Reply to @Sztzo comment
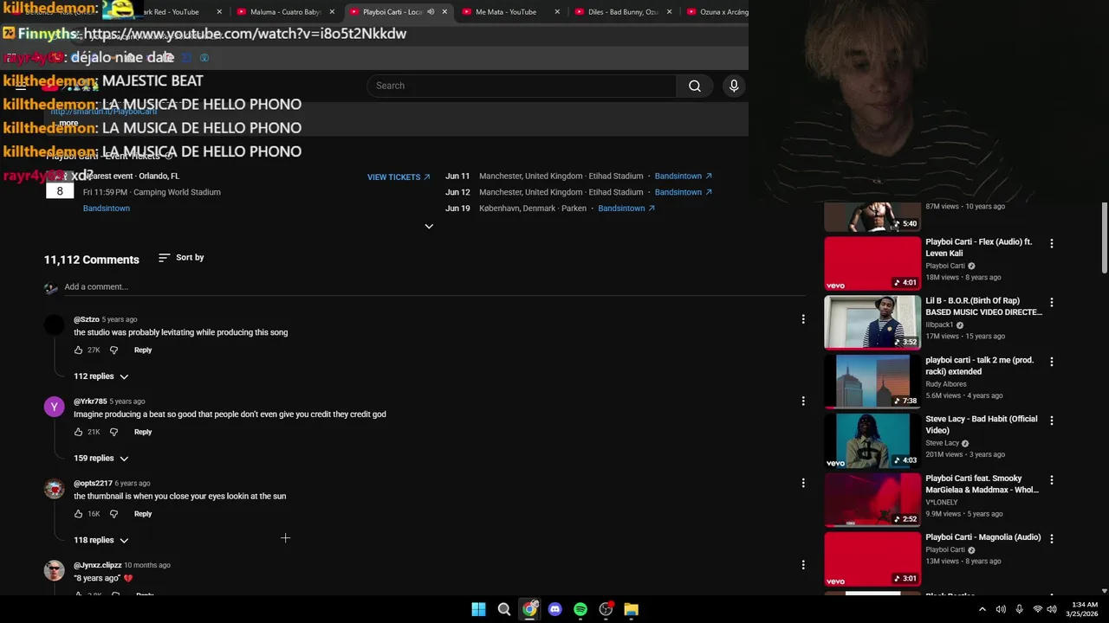Viewport: 1109px width, 623px height. [143, 350]
